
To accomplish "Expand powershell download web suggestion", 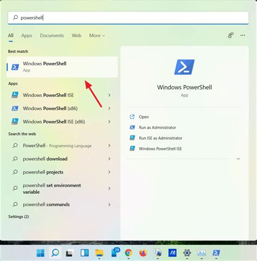I will (x=110, y=159).
